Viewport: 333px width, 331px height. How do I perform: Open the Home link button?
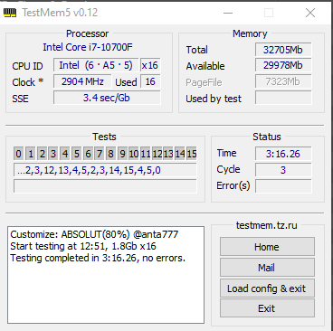pyautogui.click(x=267, y=247)
